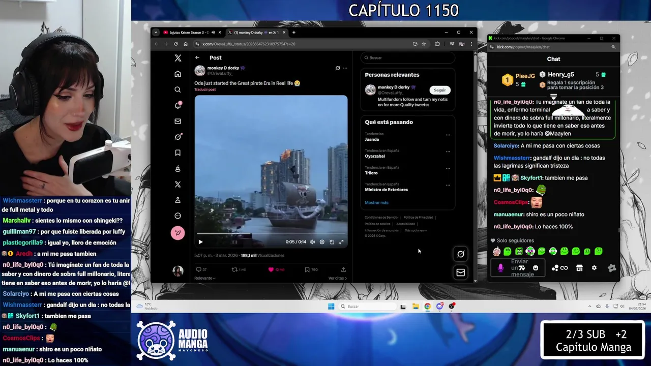Image resolution: width=651 pixels, height=366 pixels.
Task: Click Grok icon on the post header
Action: 337,68
